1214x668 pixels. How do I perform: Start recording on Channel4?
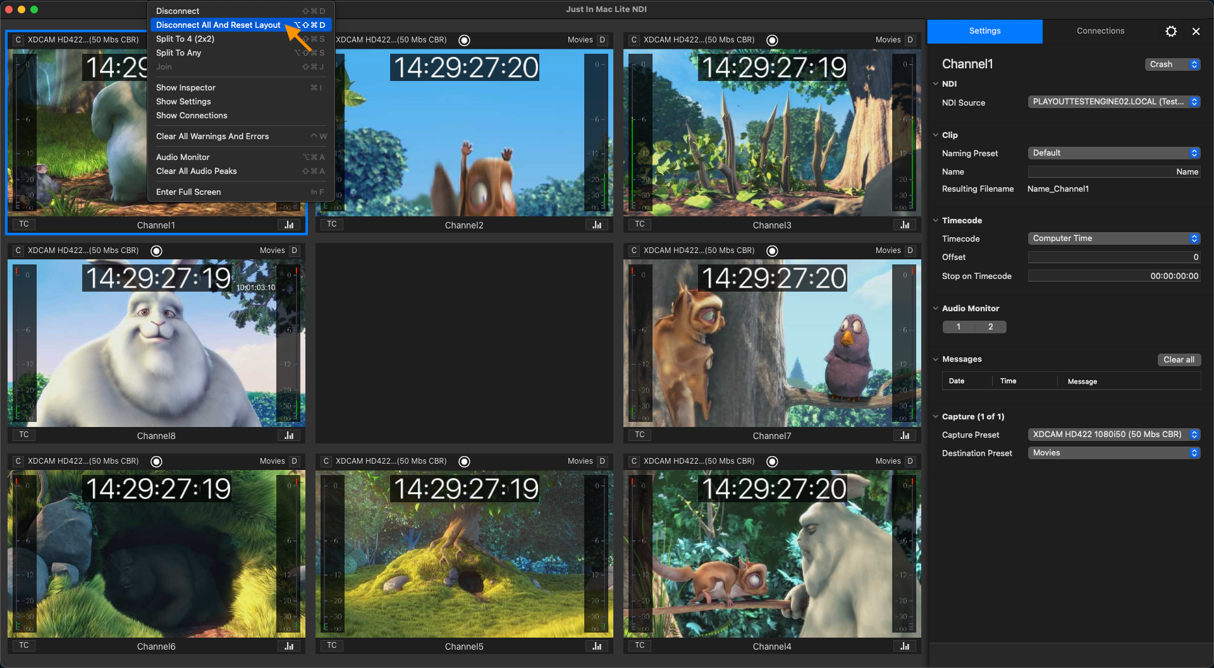[772, 461]
